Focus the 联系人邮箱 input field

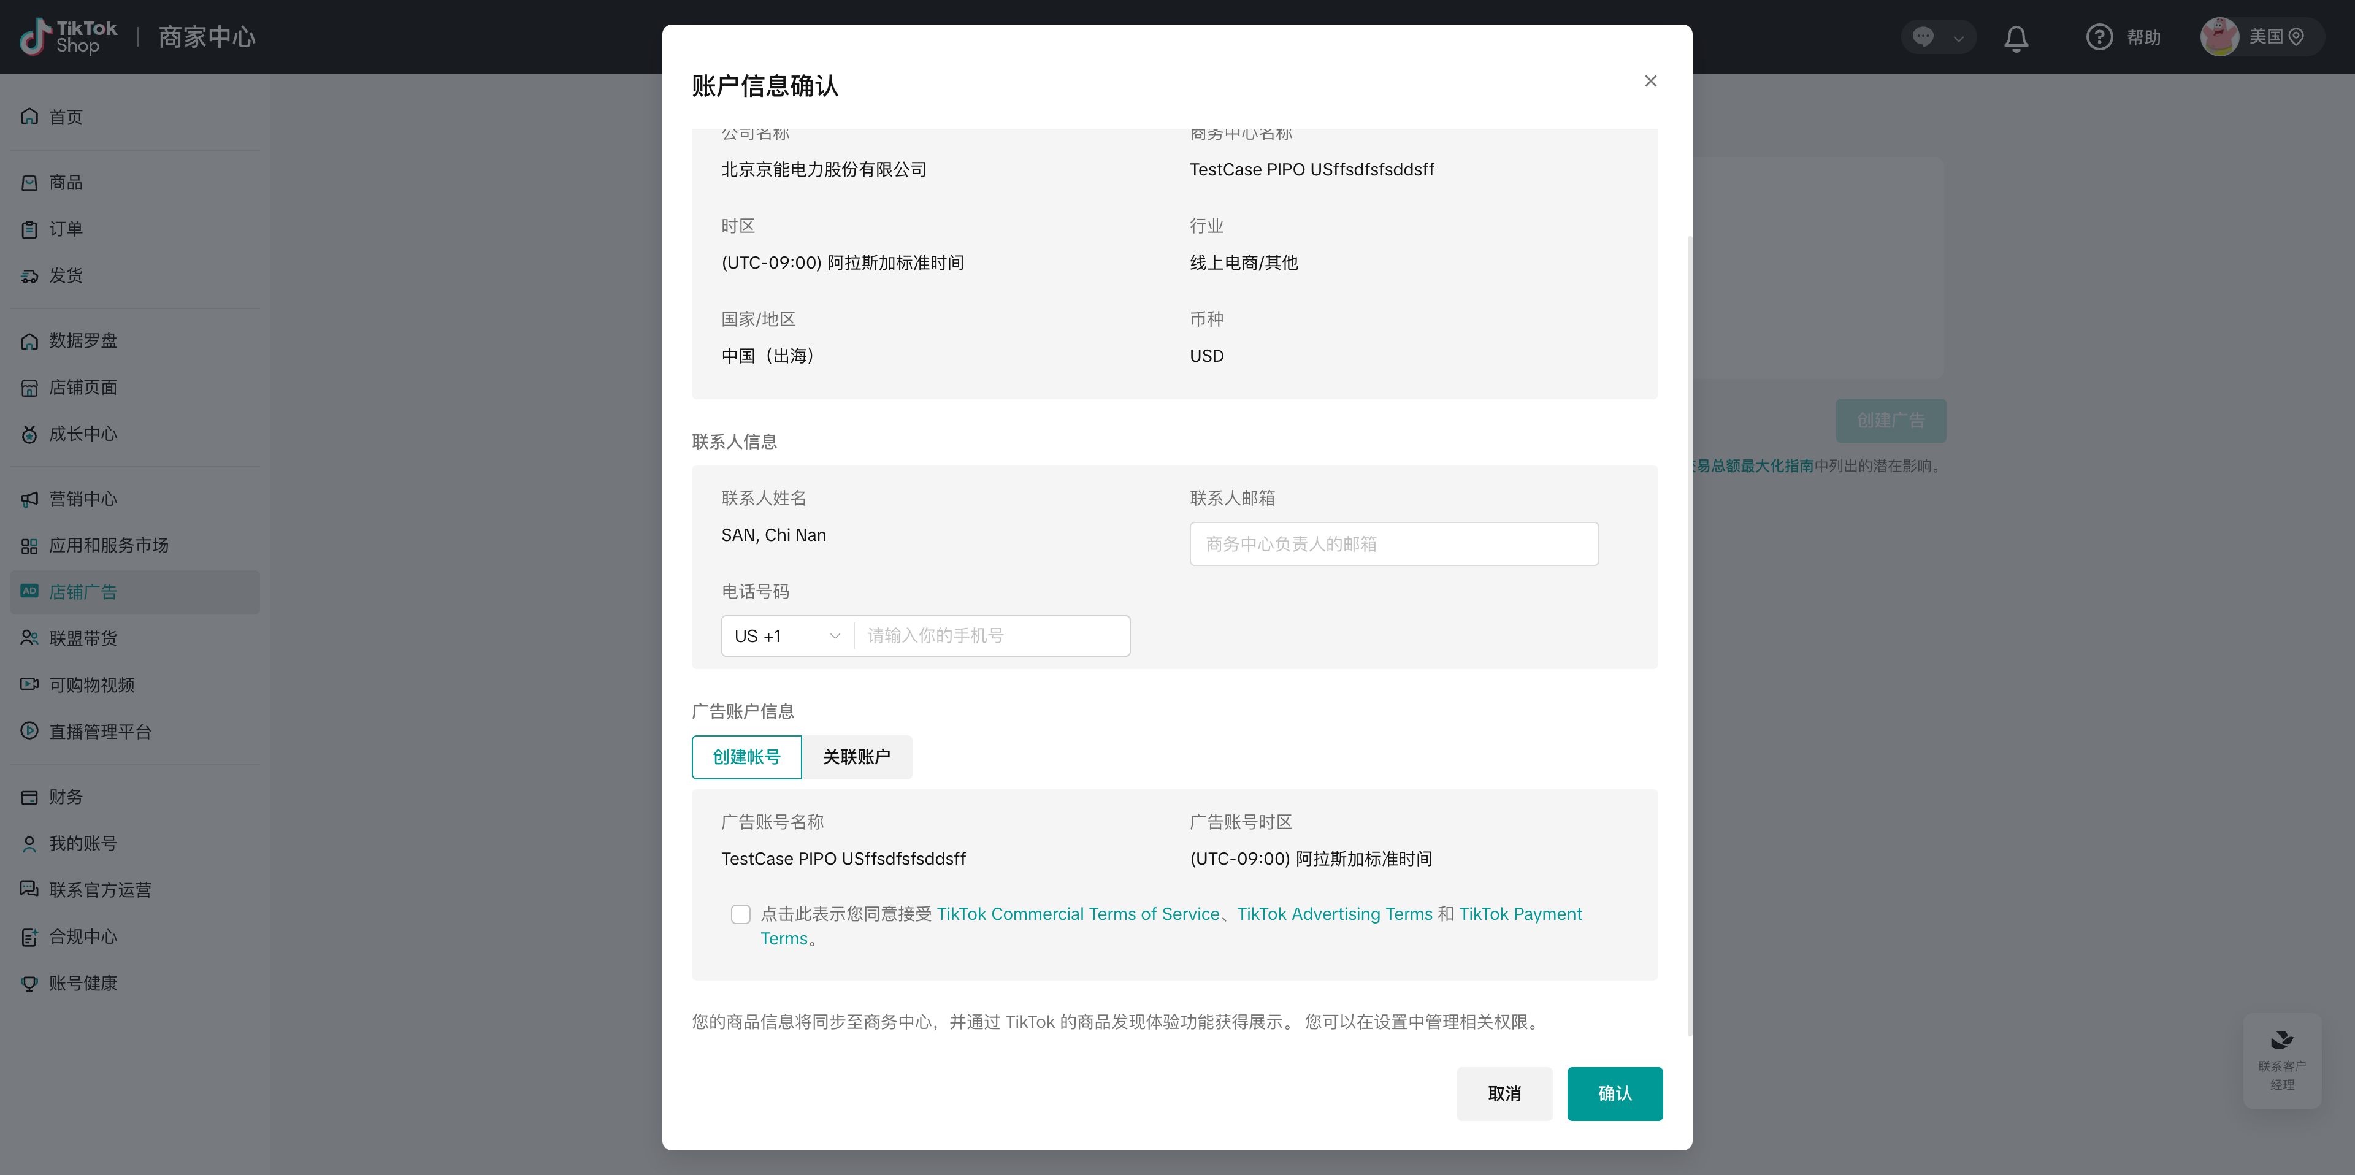pos(1393,544)
